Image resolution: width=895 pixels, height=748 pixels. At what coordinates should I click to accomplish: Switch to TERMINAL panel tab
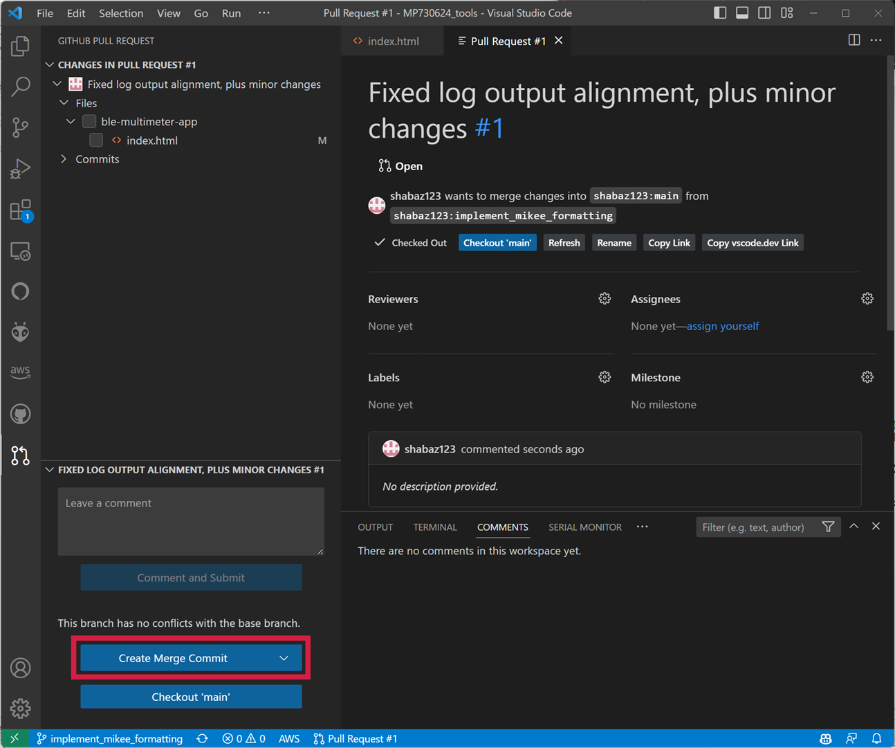point(435,527)
